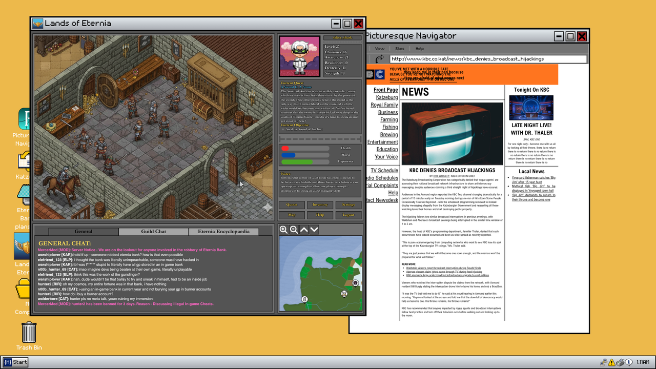Open the Eternia Encyclopaedia tab

point(224,232)
